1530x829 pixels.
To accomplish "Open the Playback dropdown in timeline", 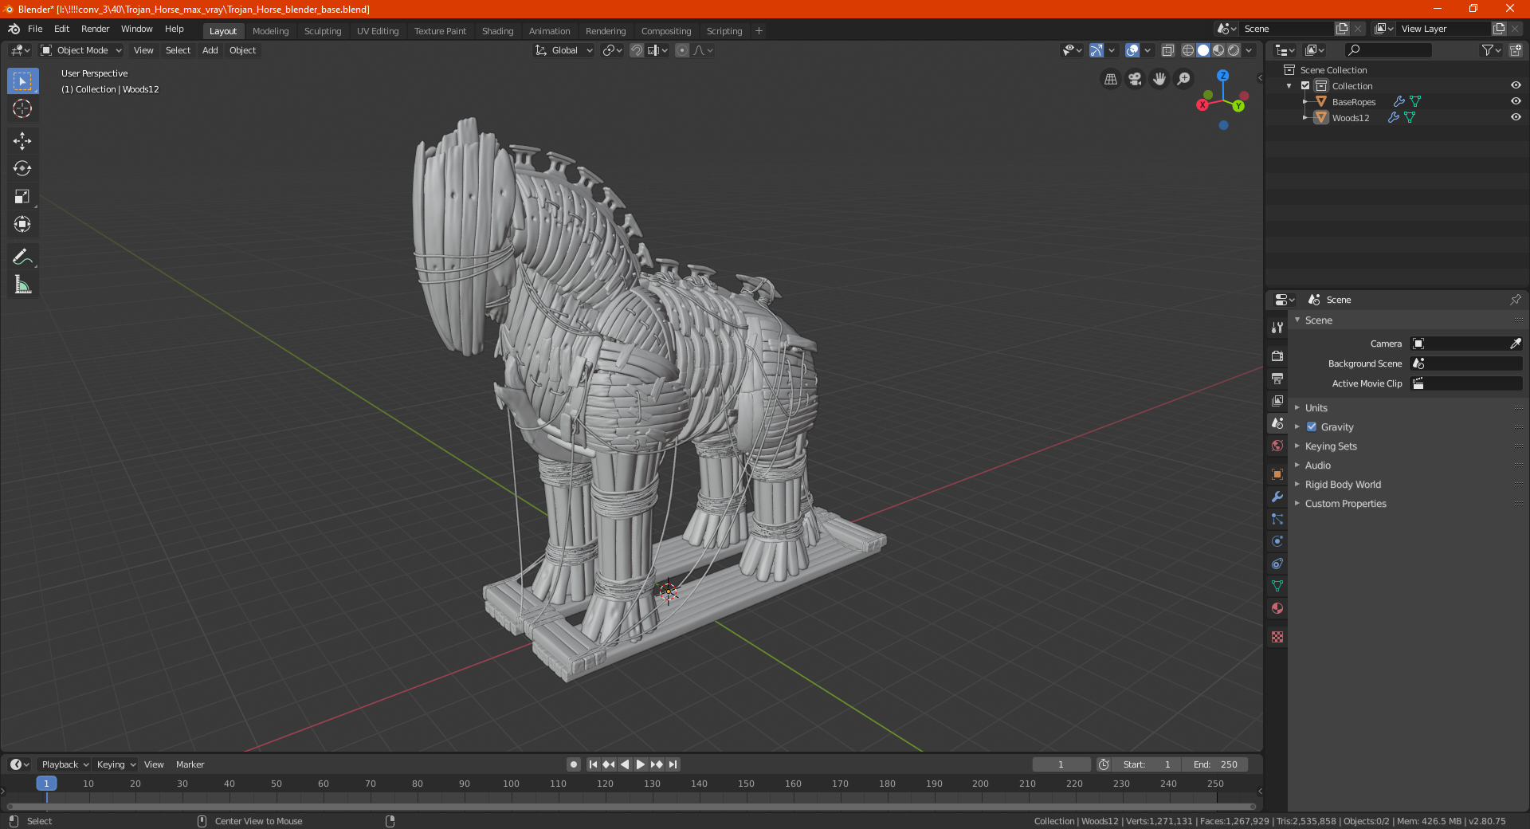I will [x=65, y=764].
